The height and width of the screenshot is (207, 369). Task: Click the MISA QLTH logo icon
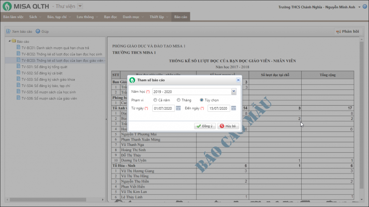[7, 6]
